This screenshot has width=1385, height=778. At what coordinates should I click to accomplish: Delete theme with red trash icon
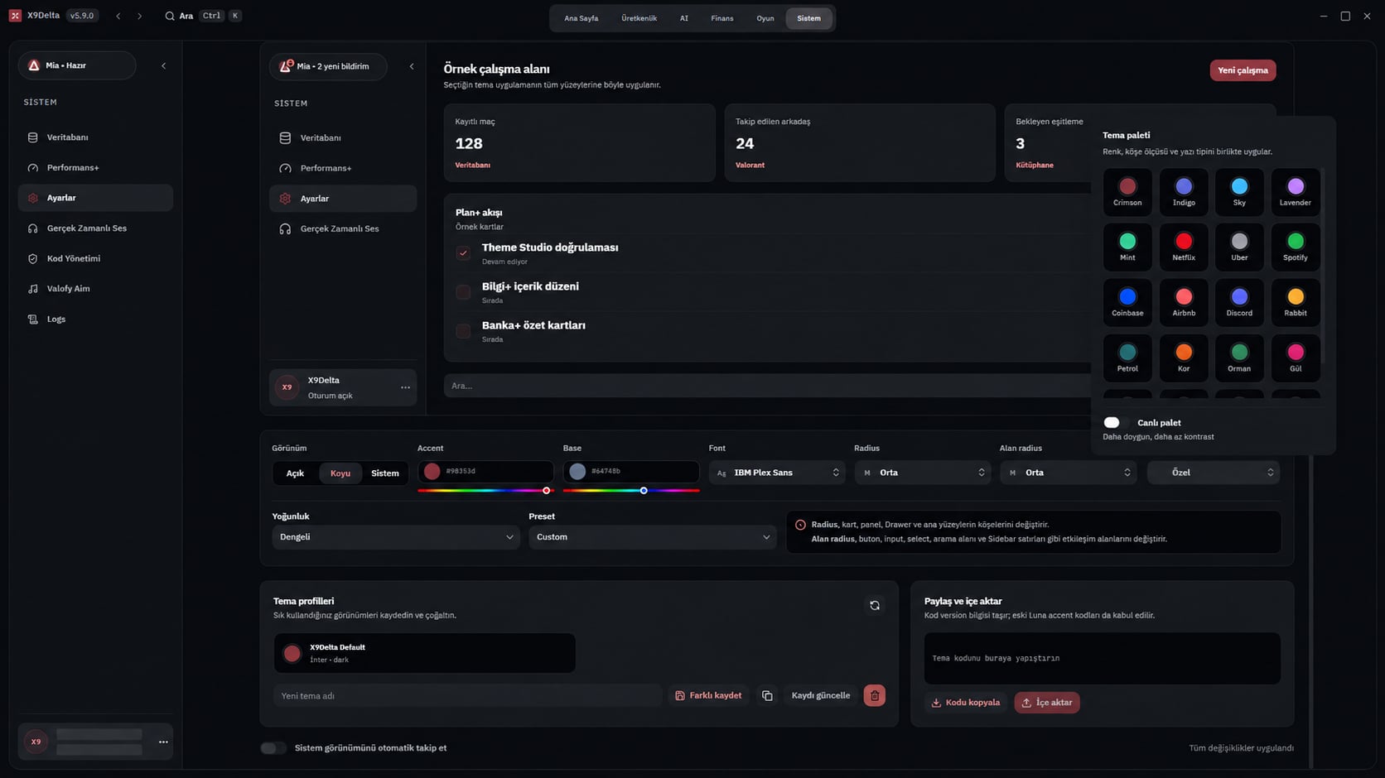click(x=875, y=696)
